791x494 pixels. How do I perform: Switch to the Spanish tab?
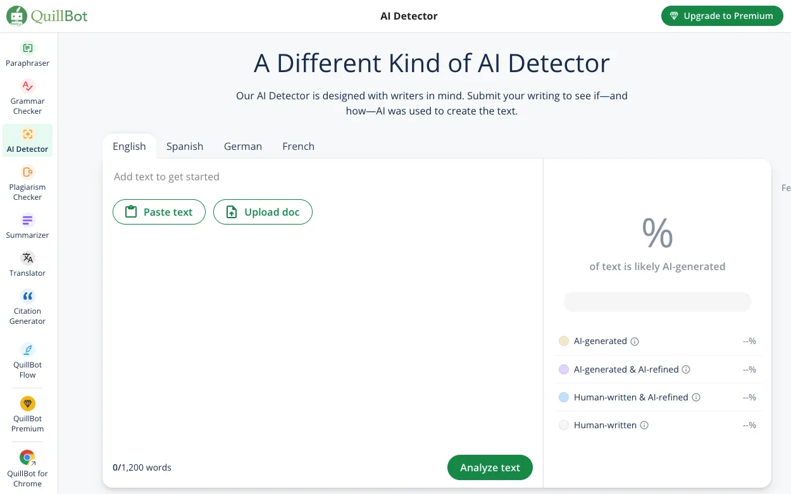tap(185, 146)
